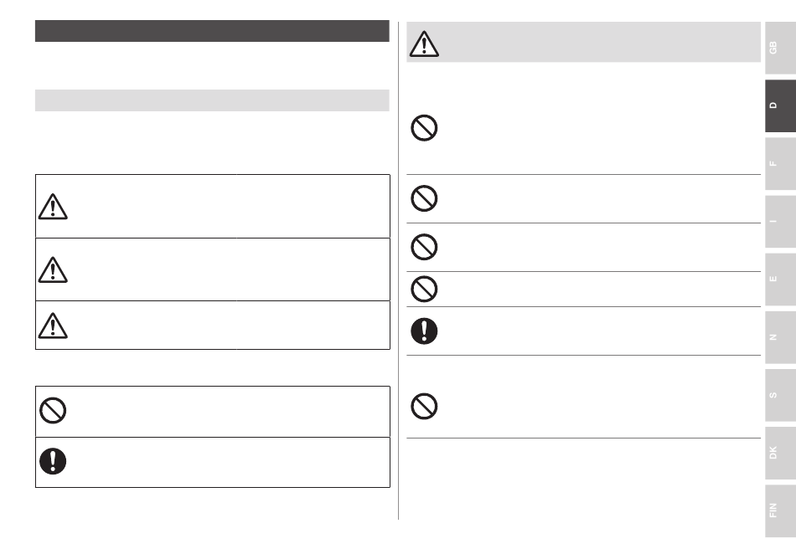Screen dimensions: 796x559
Task: Choose the I language tab
Action: pyautogui.click(x=780, y=221)
